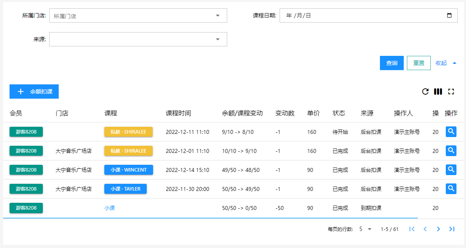Open the calendar picker for 课程日期
This screenshot has height=248, width=466.
tap(449, 15)
